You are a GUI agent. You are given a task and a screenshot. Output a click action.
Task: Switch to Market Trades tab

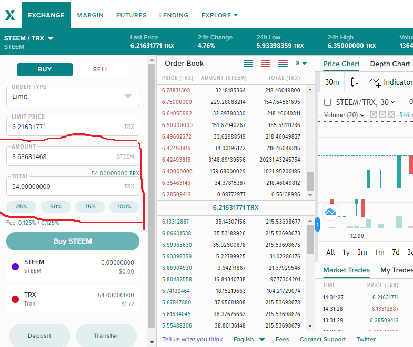tap(346, 270)
